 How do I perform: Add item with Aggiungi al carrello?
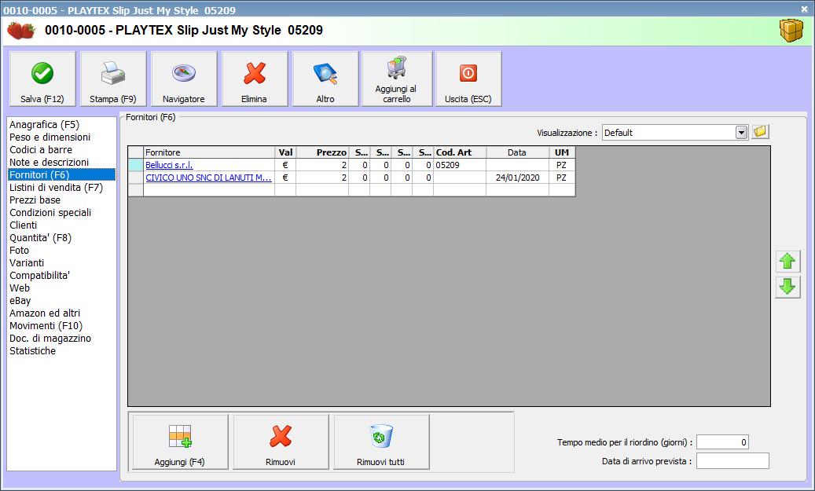point(397,79)
